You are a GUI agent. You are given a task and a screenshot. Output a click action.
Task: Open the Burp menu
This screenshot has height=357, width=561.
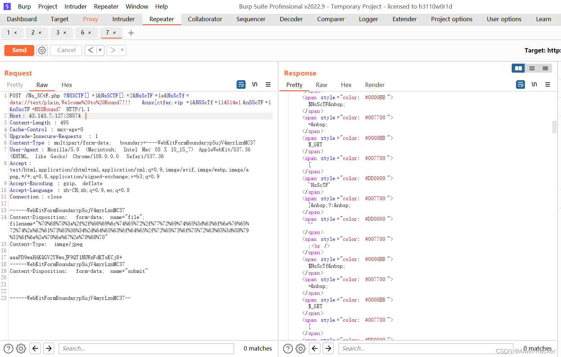pyautogui.click(x=24, y=6)
